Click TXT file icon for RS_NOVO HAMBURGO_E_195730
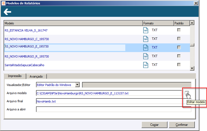Image resolution: width=207 pixels, height=131 pixels. [x=146, y=48]
